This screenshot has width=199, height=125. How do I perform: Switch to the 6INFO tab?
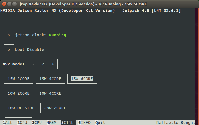click(84, 123)
